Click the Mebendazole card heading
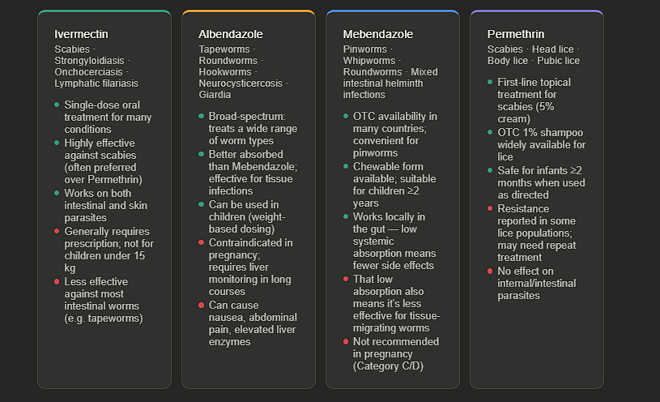Screen dimensions: 660x402 click(377, 34)
